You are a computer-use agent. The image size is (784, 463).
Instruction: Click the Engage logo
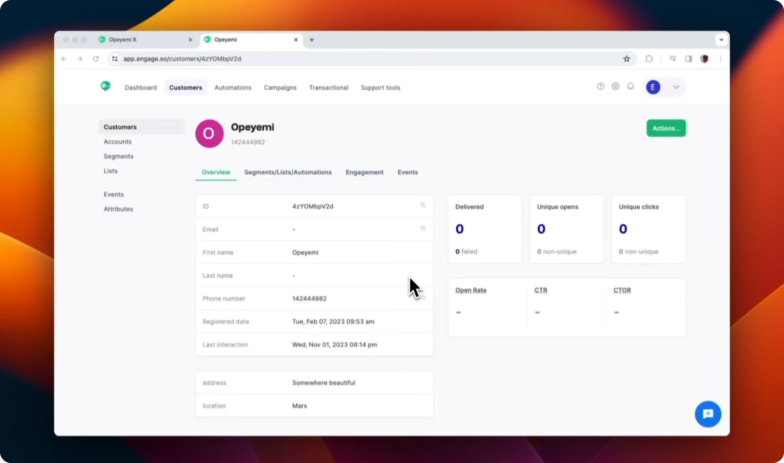[105, 86]
